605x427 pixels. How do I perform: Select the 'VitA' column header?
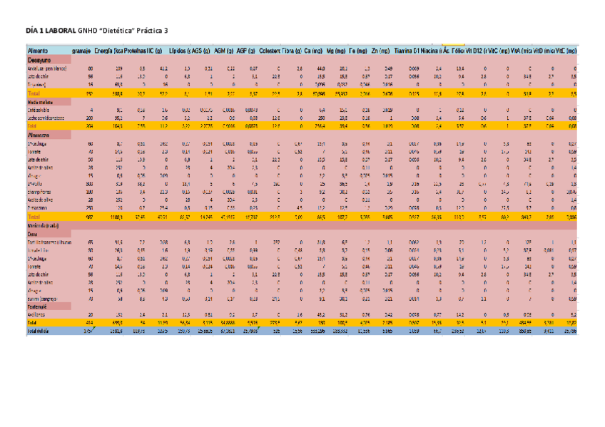(x=522, y=51)
